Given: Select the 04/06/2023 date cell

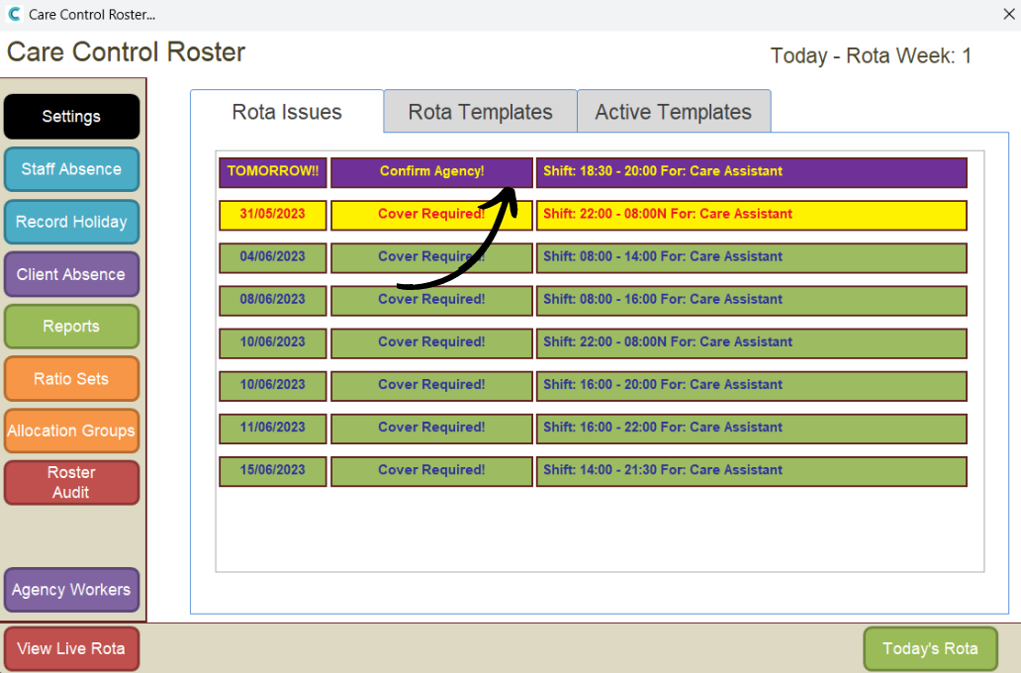Looking at the screenshot, I should [273, 258].
